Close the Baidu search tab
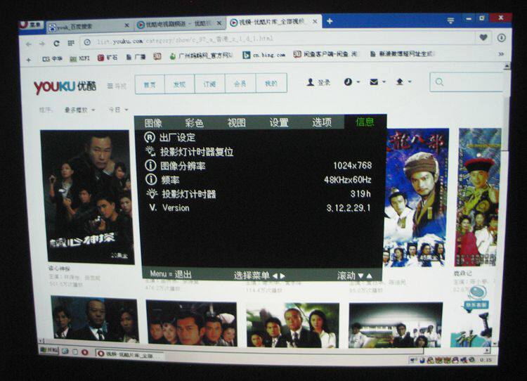This screenshot has width=527, height=381. click(126, 25)
